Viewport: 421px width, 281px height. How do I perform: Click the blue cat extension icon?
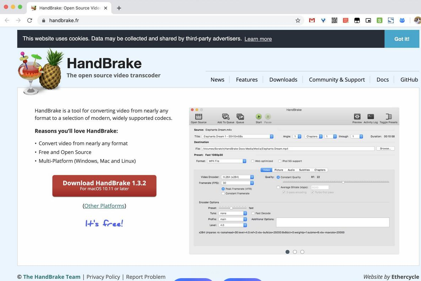[x=402, y=20]
